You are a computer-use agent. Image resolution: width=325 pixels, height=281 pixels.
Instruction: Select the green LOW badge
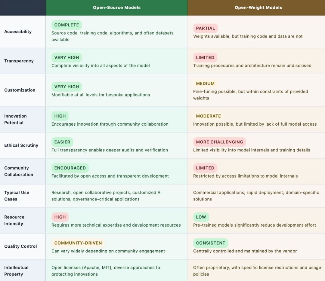point(201,217)
